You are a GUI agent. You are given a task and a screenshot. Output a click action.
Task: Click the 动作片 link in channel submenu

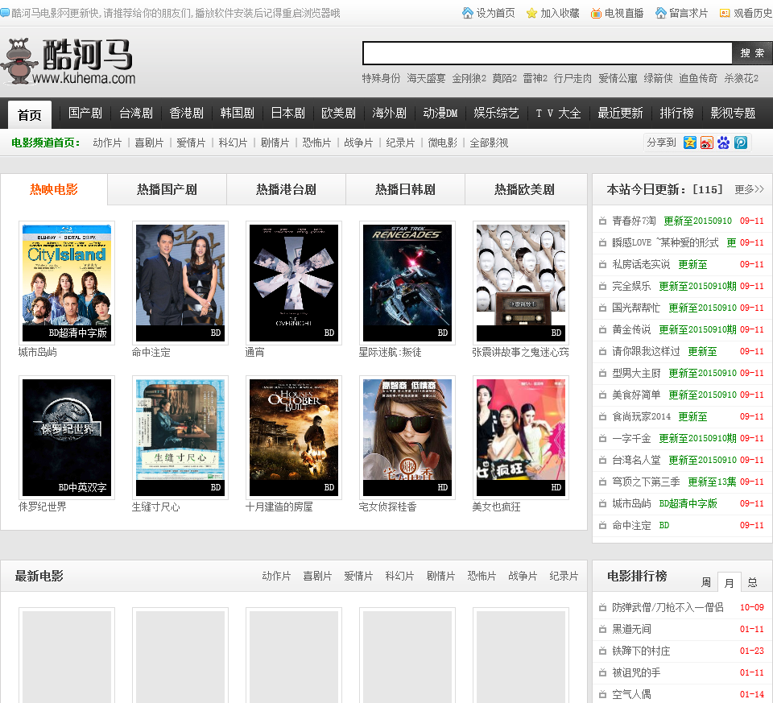[x=107, y=143]
